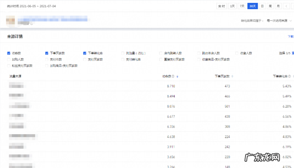This screenshot has width=294, height=168.
Task: Sort the table by 下单买家数 arrow
Action: (x=232, y=76)
